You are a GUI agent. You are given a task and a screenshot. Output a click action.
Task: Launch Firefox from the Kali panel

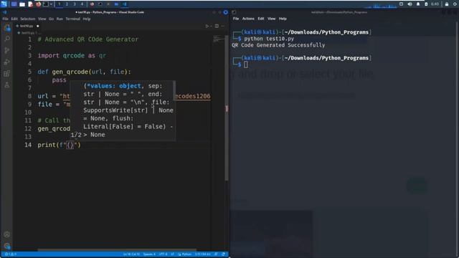pos(38,4)
